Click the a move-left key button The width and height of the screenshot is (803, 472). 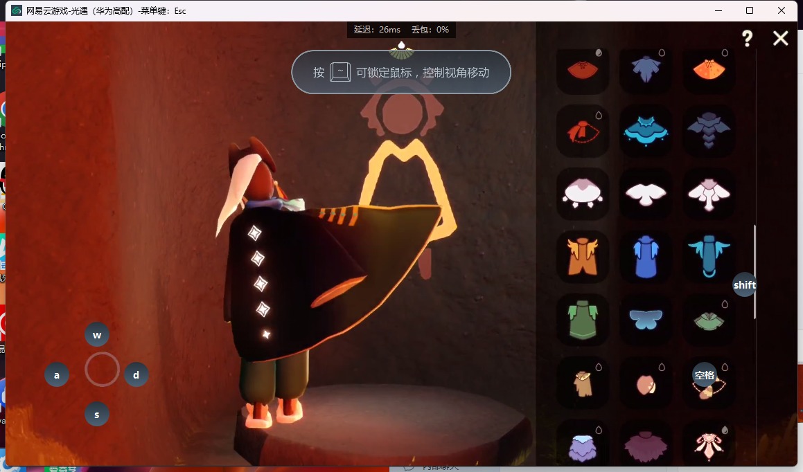[57, 375]
